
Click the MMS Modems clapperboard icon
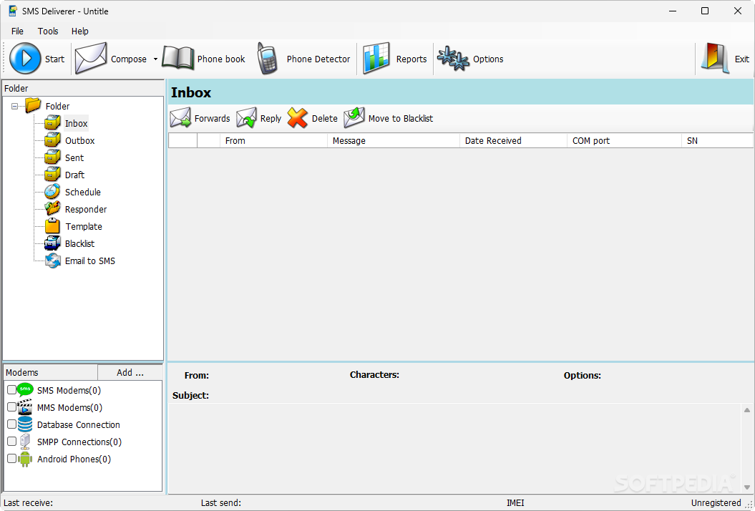point(25,407)
